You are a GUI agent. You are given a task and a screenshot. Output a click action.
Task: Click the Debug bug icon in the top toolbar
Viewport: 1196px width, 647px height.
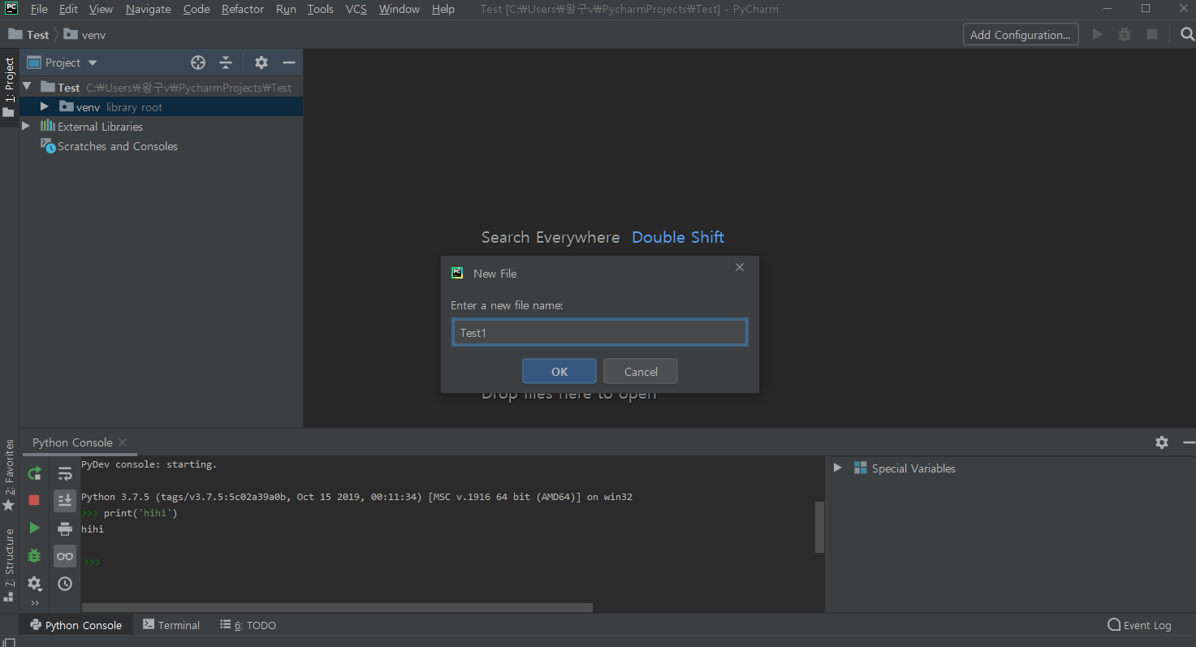(1125, 34)
